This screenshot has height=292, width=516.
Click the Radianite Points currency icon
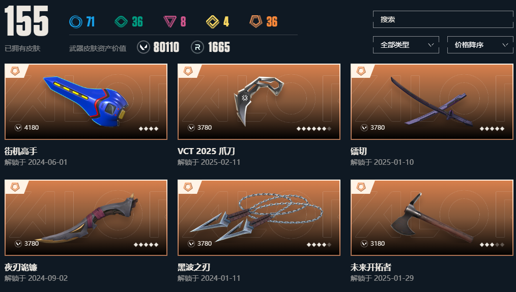coord(197,47)
